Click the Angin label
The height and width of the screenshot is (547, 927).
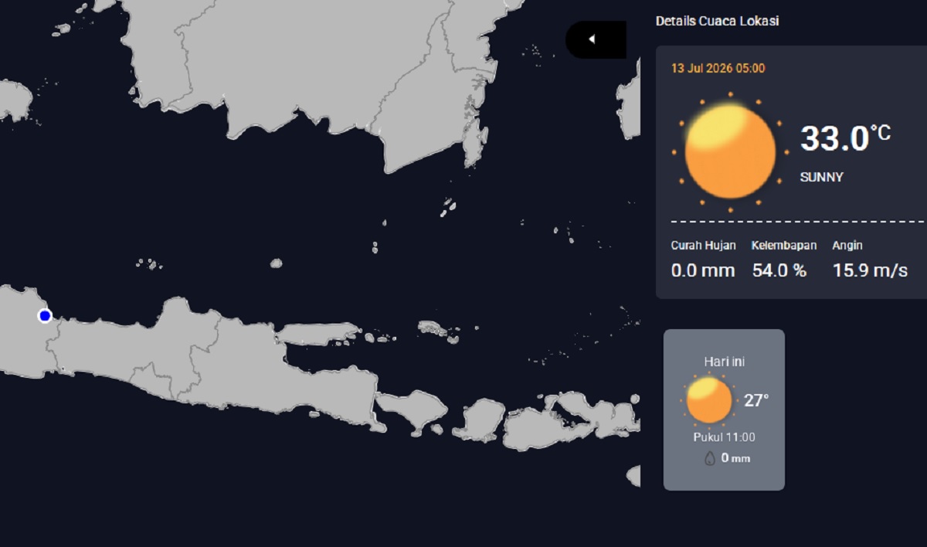click(847, 246)
